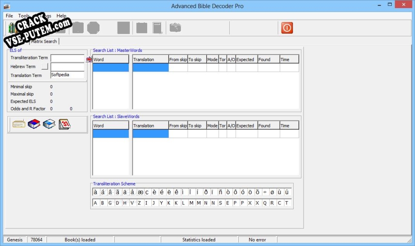Click the Expected ELS label
Image resolution: width=415 pixels, height=246 pixels.
click(23, 101)
